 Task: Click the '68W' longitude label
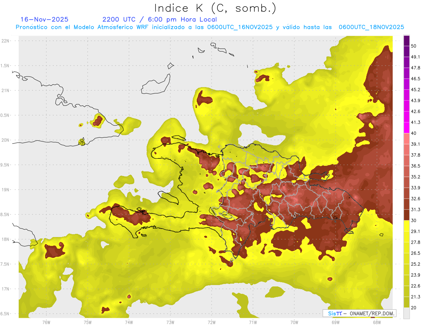[x=377, y=322]
